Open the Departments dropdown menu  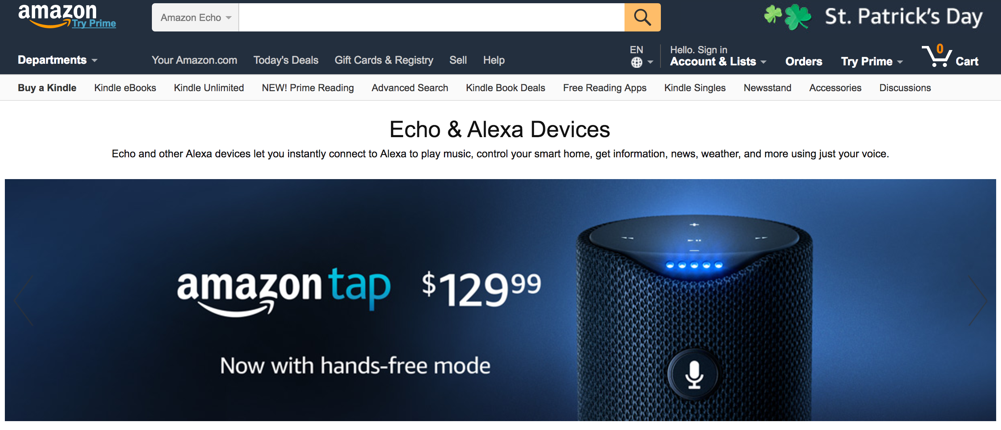(58, 60)
